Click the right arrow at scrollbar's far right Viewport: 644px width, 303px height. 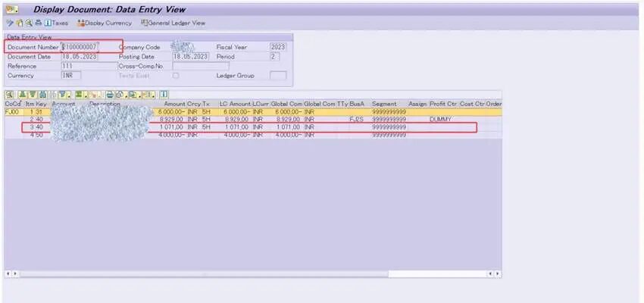(x=498, y=273)
